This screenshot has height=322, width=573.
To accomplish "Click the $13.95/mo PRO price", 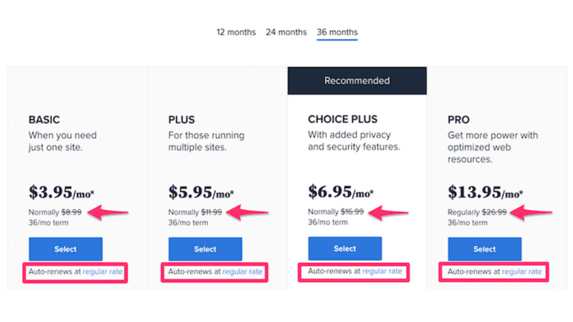I will (485, 192).
